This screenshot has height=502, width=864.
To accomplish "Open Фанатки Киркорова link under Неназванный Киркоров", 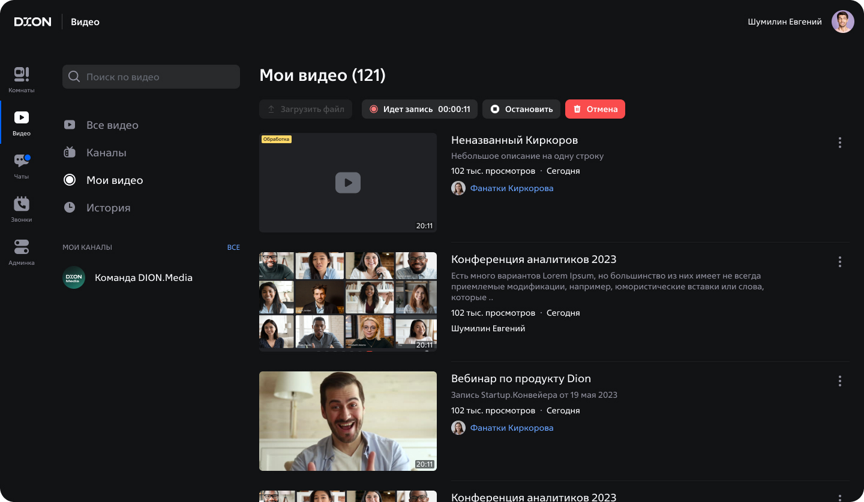I will click(x=512, y=188).
